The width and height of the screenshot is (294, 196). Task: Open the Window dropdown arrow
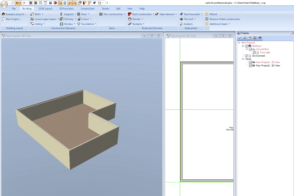(x=75, y=24)
